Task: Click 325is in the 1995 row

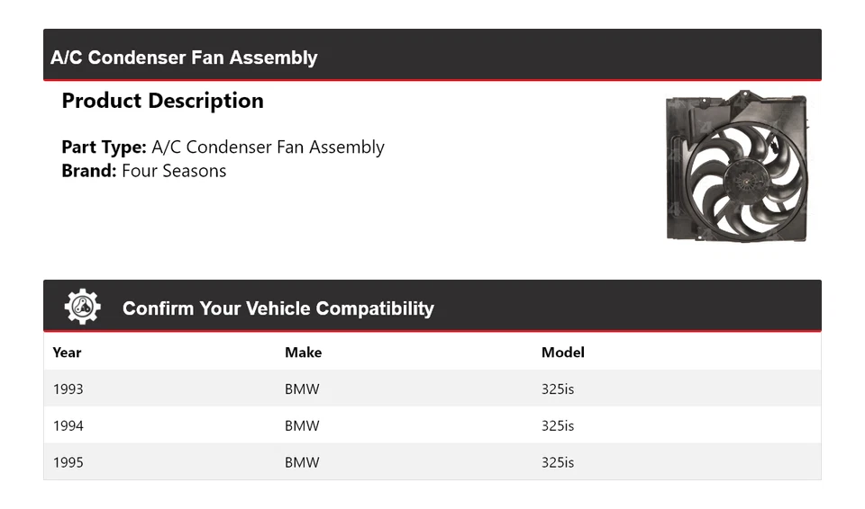Action: tap(557, 462)
